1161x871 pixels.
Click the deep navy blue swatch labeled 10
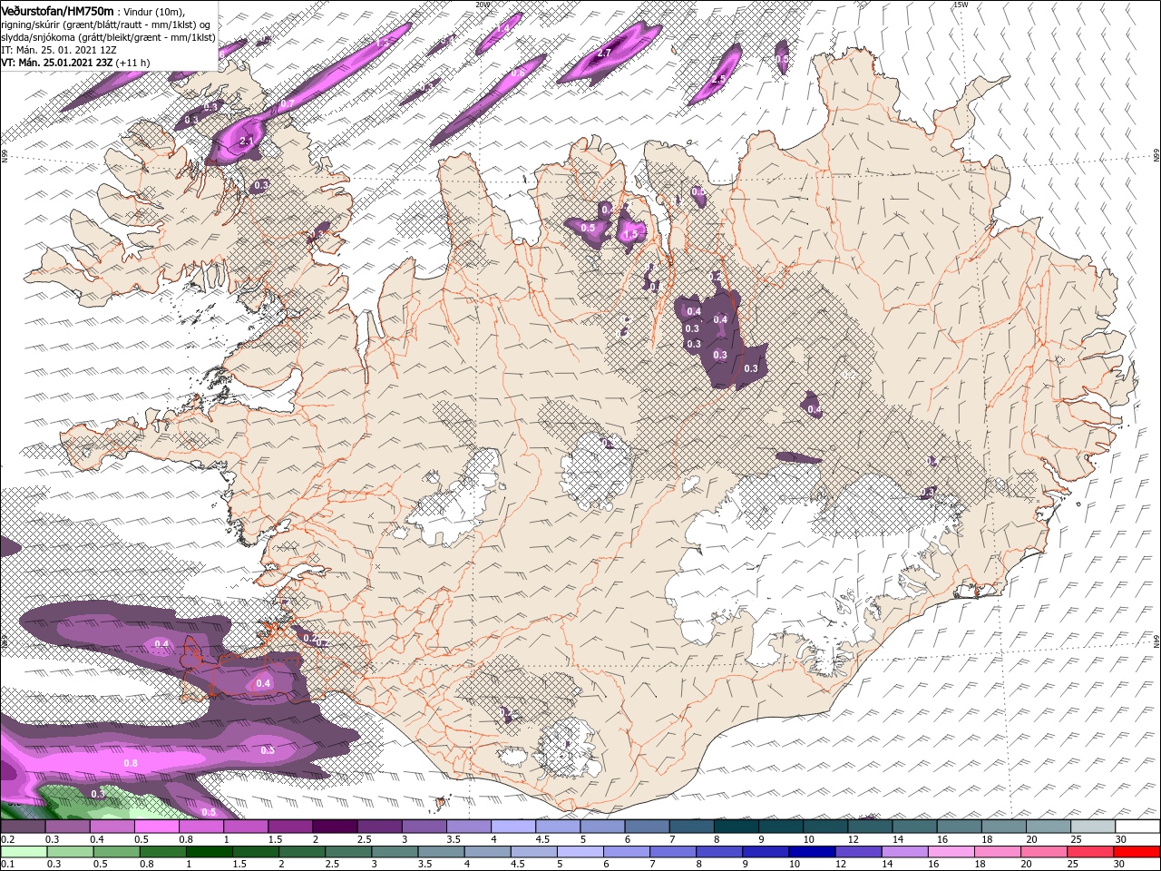pos(812,852)
